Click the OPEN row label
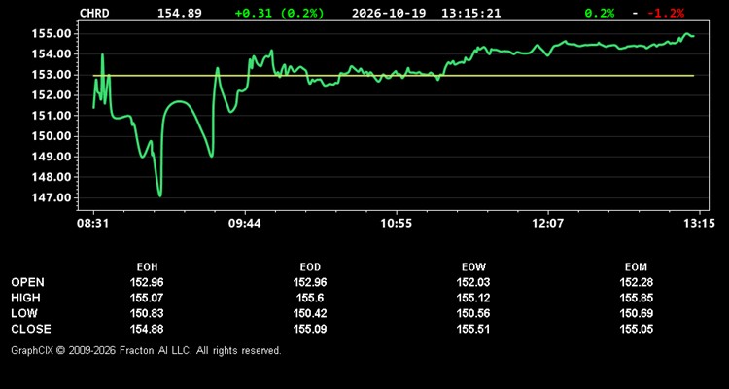The width and height of the screenshot is (729, 389). (28, 282)
